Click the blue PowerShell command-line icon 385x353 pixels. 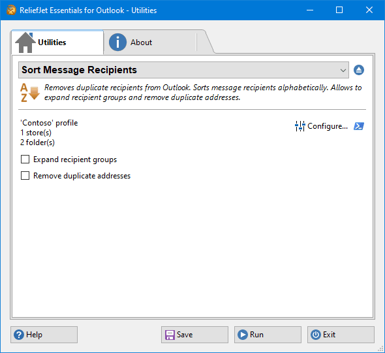click(x=359, y=126)
